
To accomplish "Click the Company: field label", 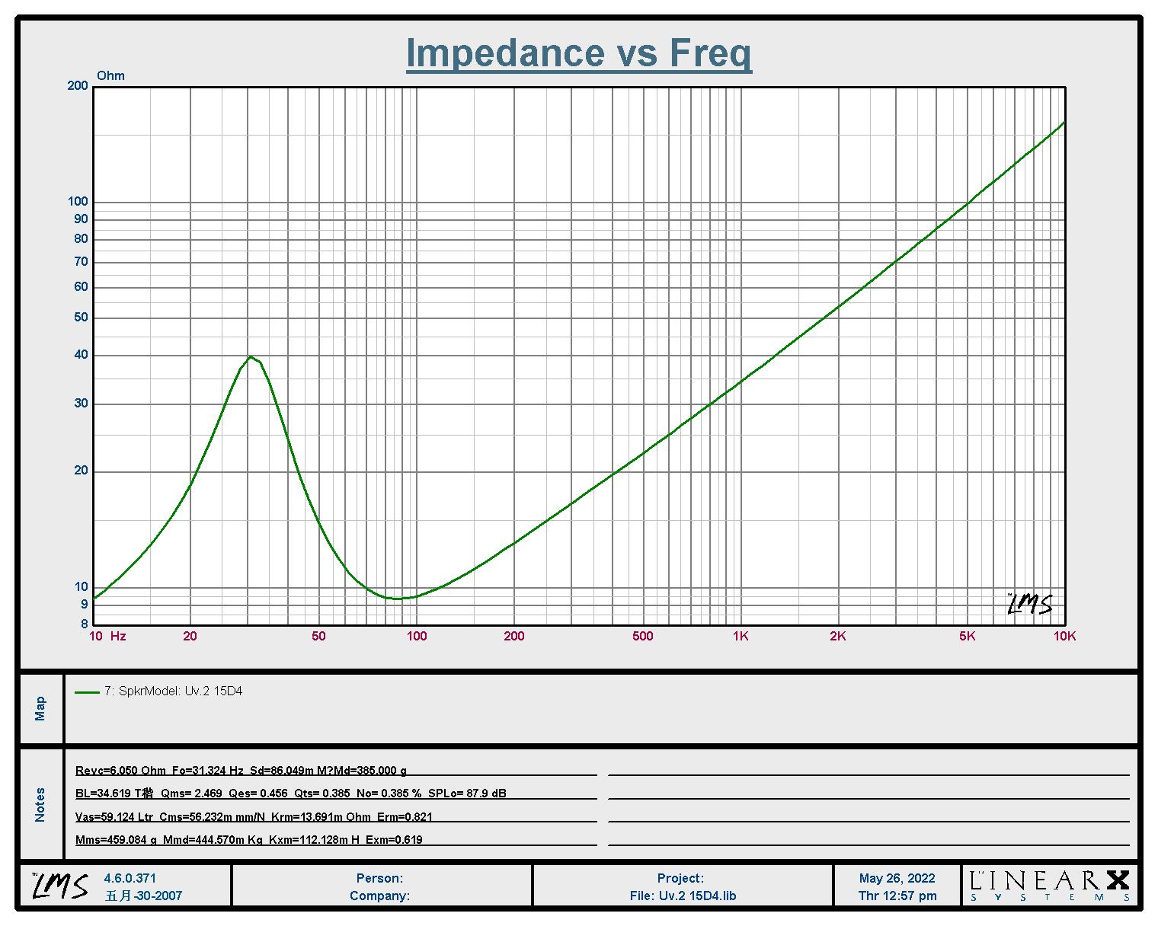I will (379, 896).
